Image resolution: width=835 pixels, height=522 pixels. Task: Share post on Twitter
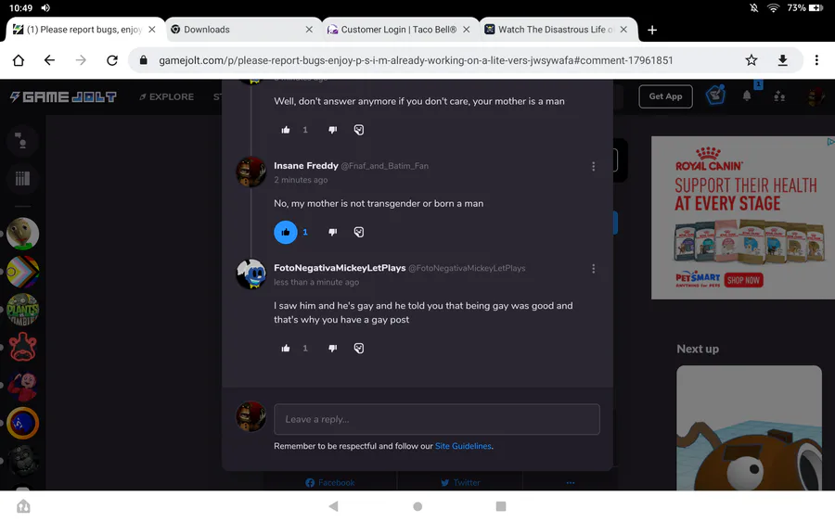[460, 483]
